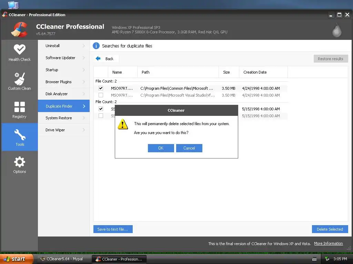The height and width of the screenshot is (264, 353).
Task: Go Back to duplicate finder settings
Action: pyautogui.click(x=106, y=58)
